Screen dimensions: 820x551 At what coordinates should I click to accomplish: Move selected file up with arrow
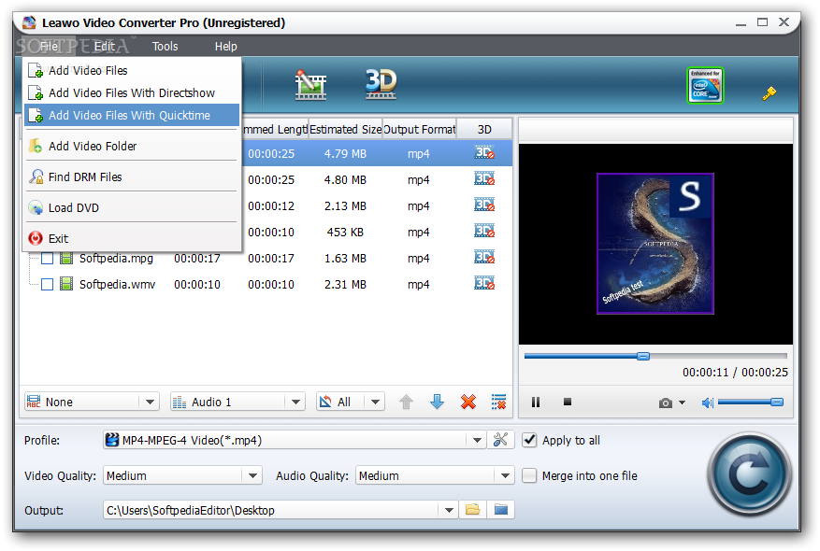pos(407,402)
